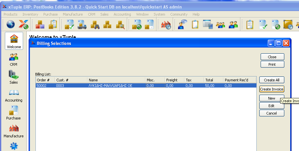
Task: Open the CRM sidebar module
Action: (x=14, y=60)
